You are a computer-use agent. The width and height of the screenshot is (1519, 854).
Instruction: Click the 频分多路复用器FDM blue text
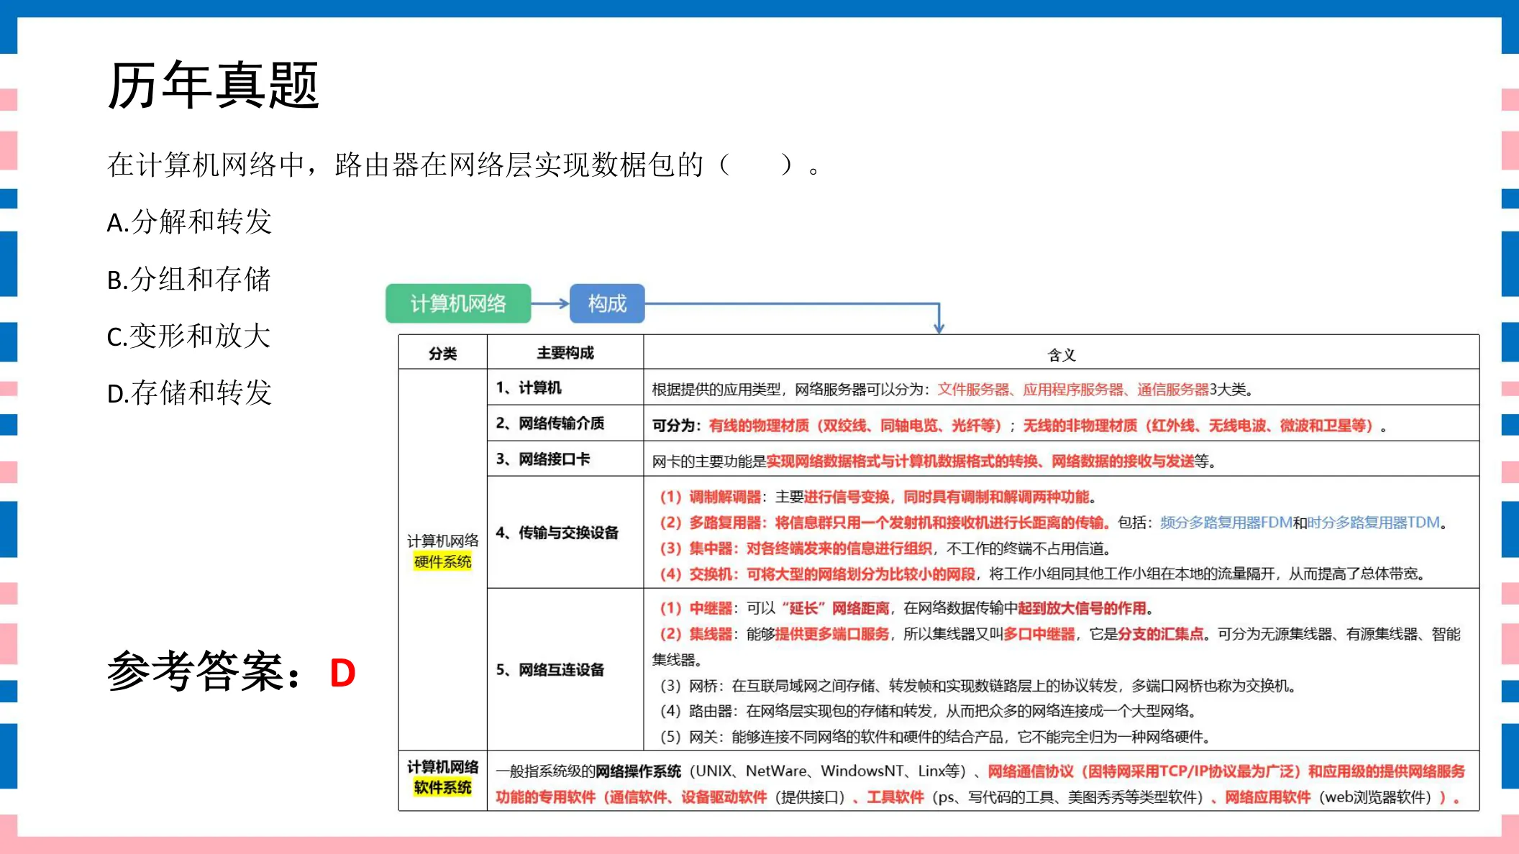[1226, 523]
